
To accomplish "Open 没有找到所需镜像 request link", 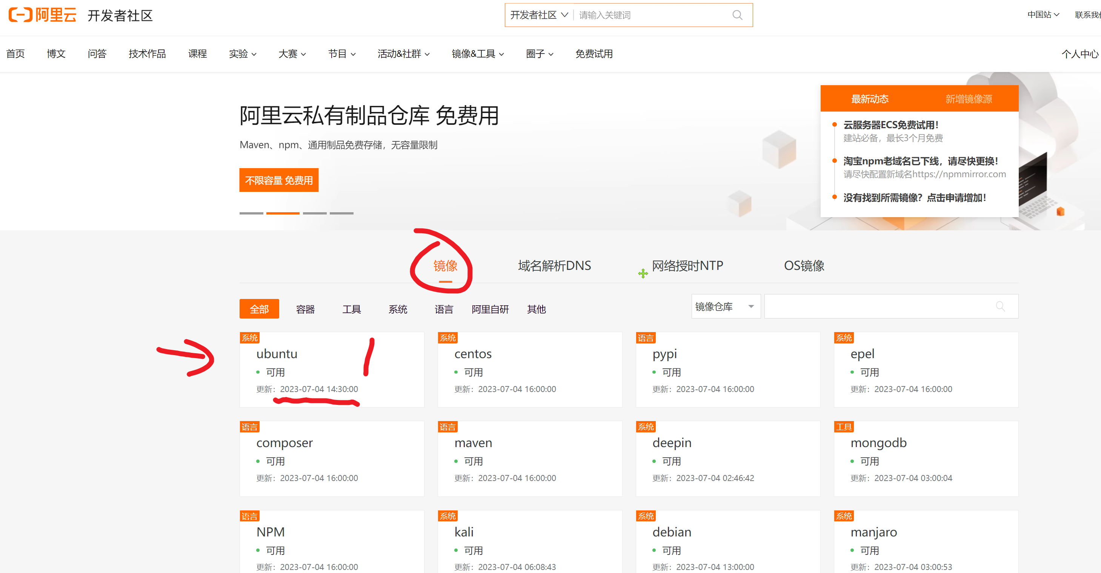I will click(914, 198).
